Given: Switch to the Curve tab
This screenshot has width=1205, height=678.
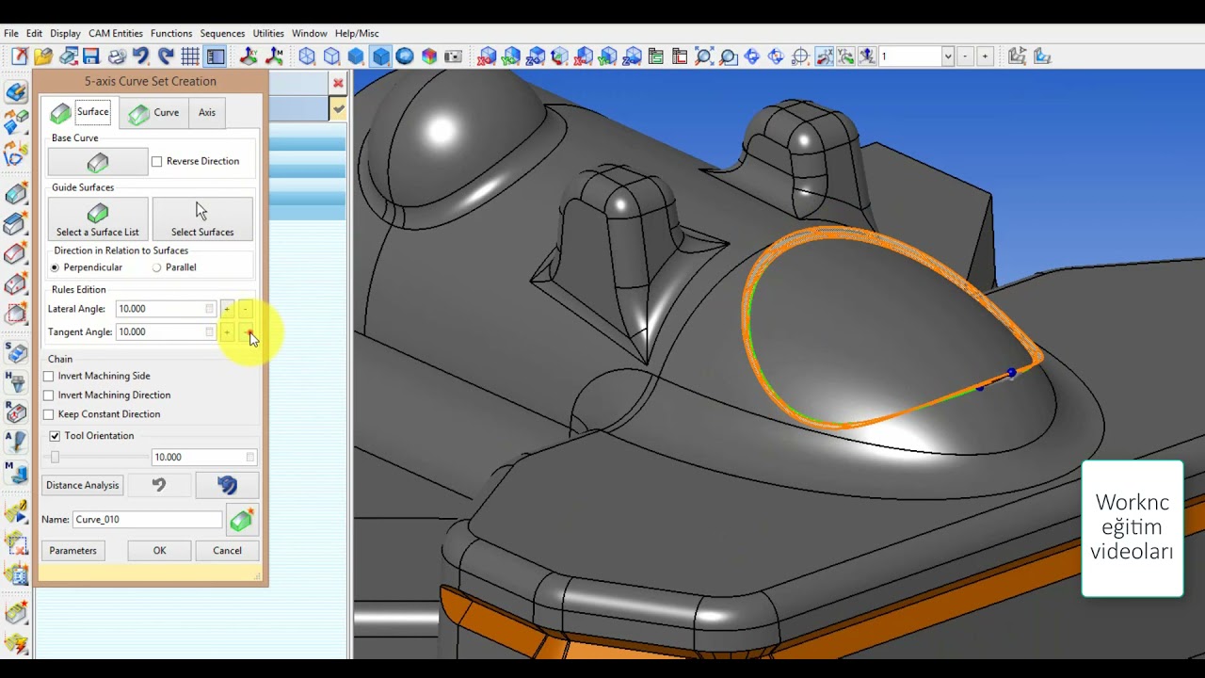Looking at the screenshot, I should tap(154, 113).
